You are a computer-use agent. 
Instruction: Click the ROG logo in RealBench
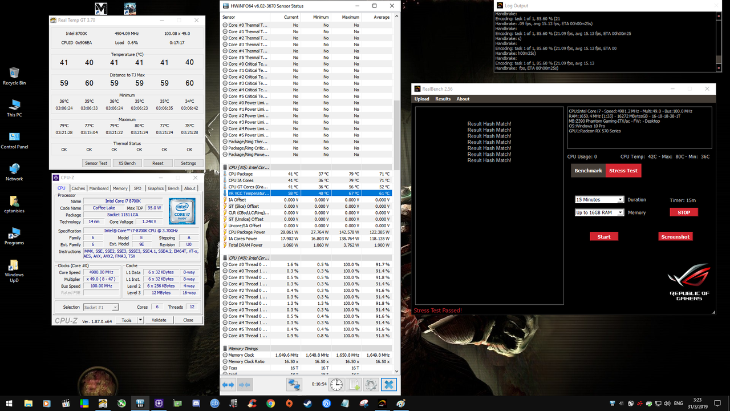pyautogui.click(x=689, y=283)
